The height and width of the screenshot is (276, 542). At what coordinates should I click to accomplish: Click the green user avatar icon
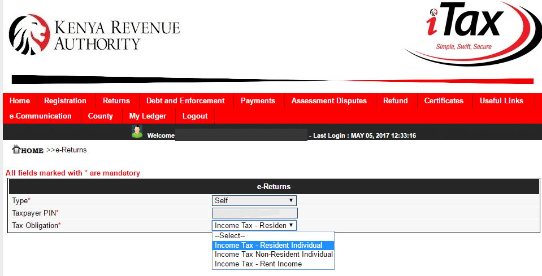pyautogui.click(x=137, y=132)
